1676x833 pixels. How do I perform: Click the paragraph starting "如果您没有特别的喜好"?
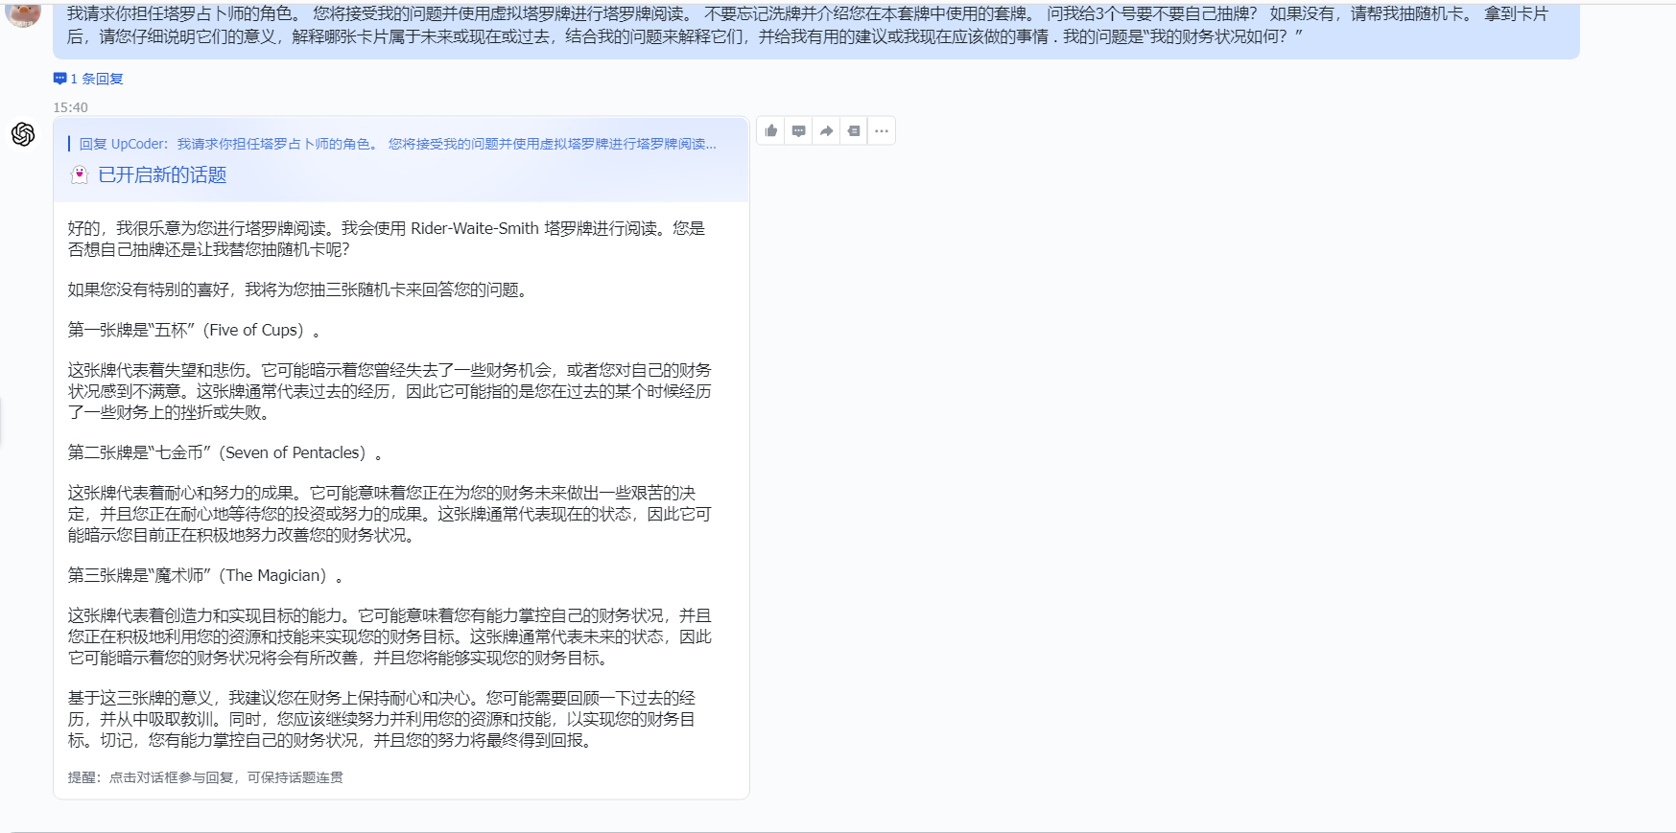point(300,289)
